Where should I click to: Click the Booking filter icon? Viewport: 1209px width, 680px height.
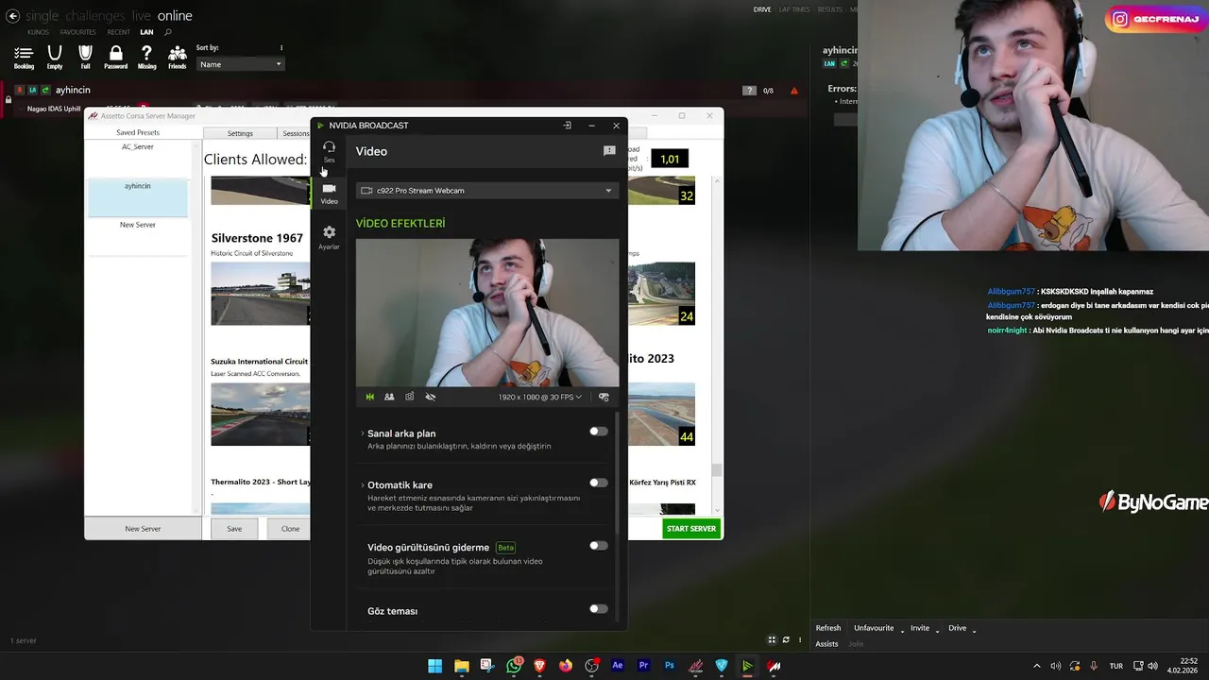point(24,58)
